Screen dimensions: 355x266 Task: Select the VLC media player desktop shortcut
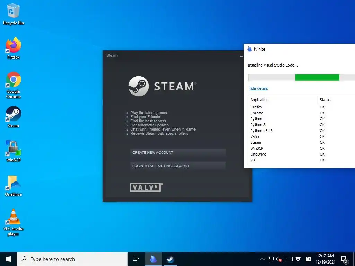pos(14,222)
